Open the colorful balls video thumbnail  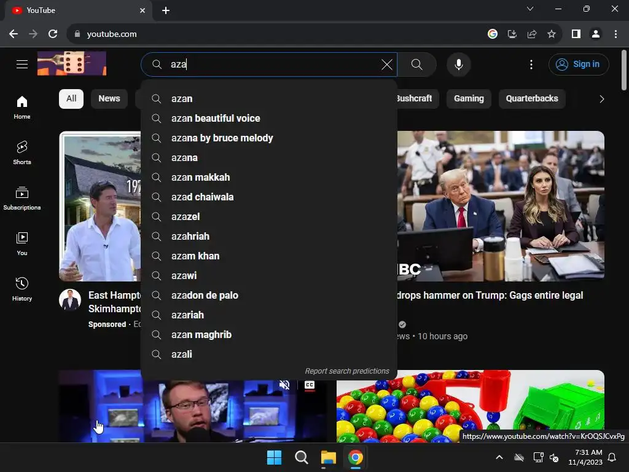tap(470, 406)
